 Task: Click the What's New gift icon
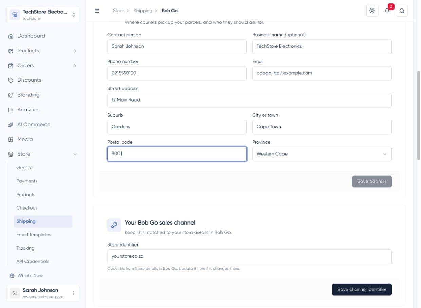[12, 276]
